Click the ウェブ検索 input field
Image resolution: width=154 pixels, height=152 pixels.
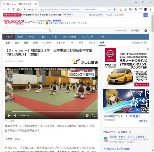pos(129,15)
